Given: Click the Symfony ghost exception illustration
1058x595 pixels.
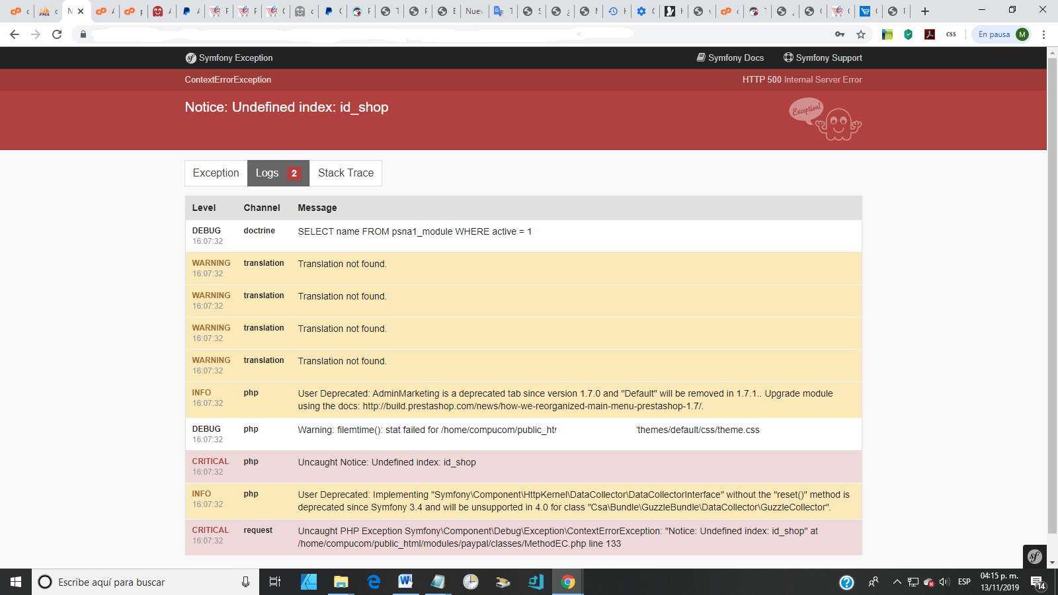Looking at the screenshot, I should (x=825, y=120).
